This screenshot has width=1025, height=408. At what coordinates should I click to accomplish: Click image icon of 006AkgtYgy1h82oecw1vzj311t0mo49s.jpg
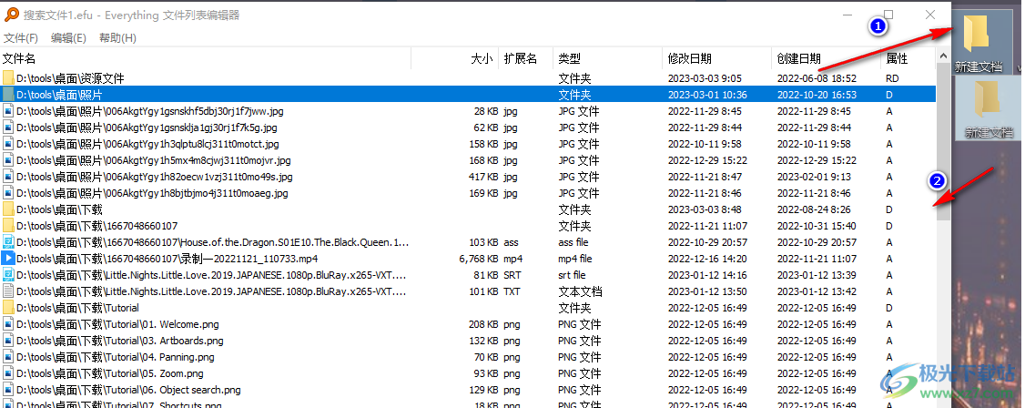[8, 177]
